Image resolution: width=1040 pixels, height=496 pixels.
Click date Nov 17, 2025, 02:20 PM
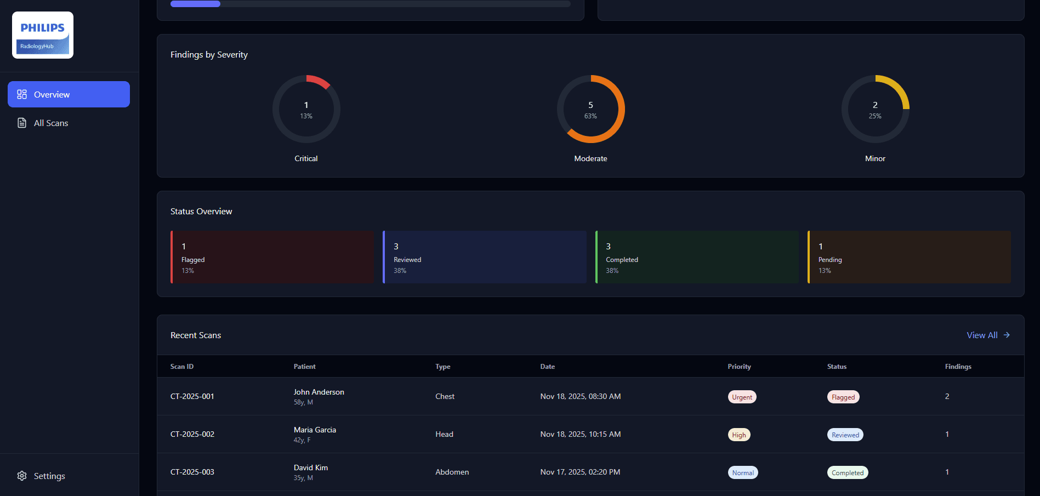click(580, 472)
